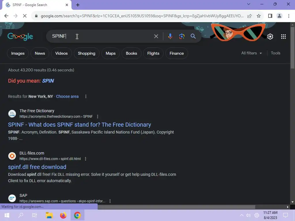Open the spinf.dll free download result
The height and width of the screenshot is (221, 295).
[x=37, y=167]
